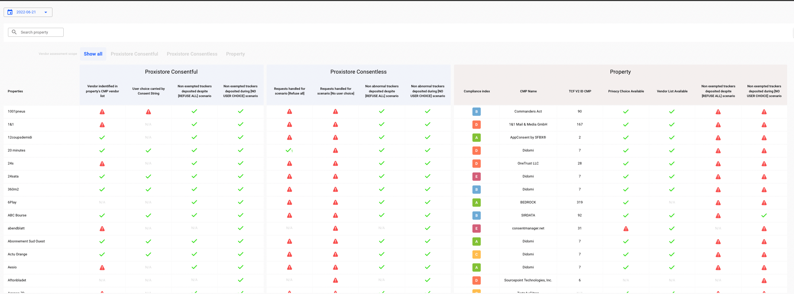Click 1001pneus vendor identified warning icon
This screenshot has width=794, height=294.
(x=102, y=112)
